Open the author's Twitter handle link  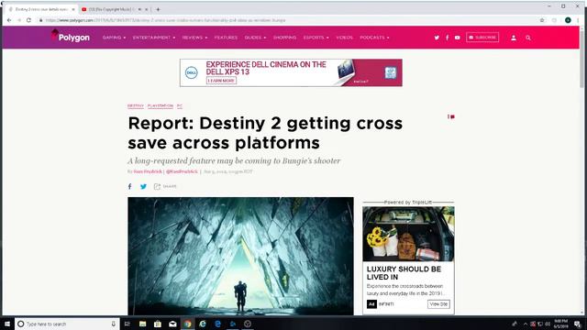pos(182,171)
